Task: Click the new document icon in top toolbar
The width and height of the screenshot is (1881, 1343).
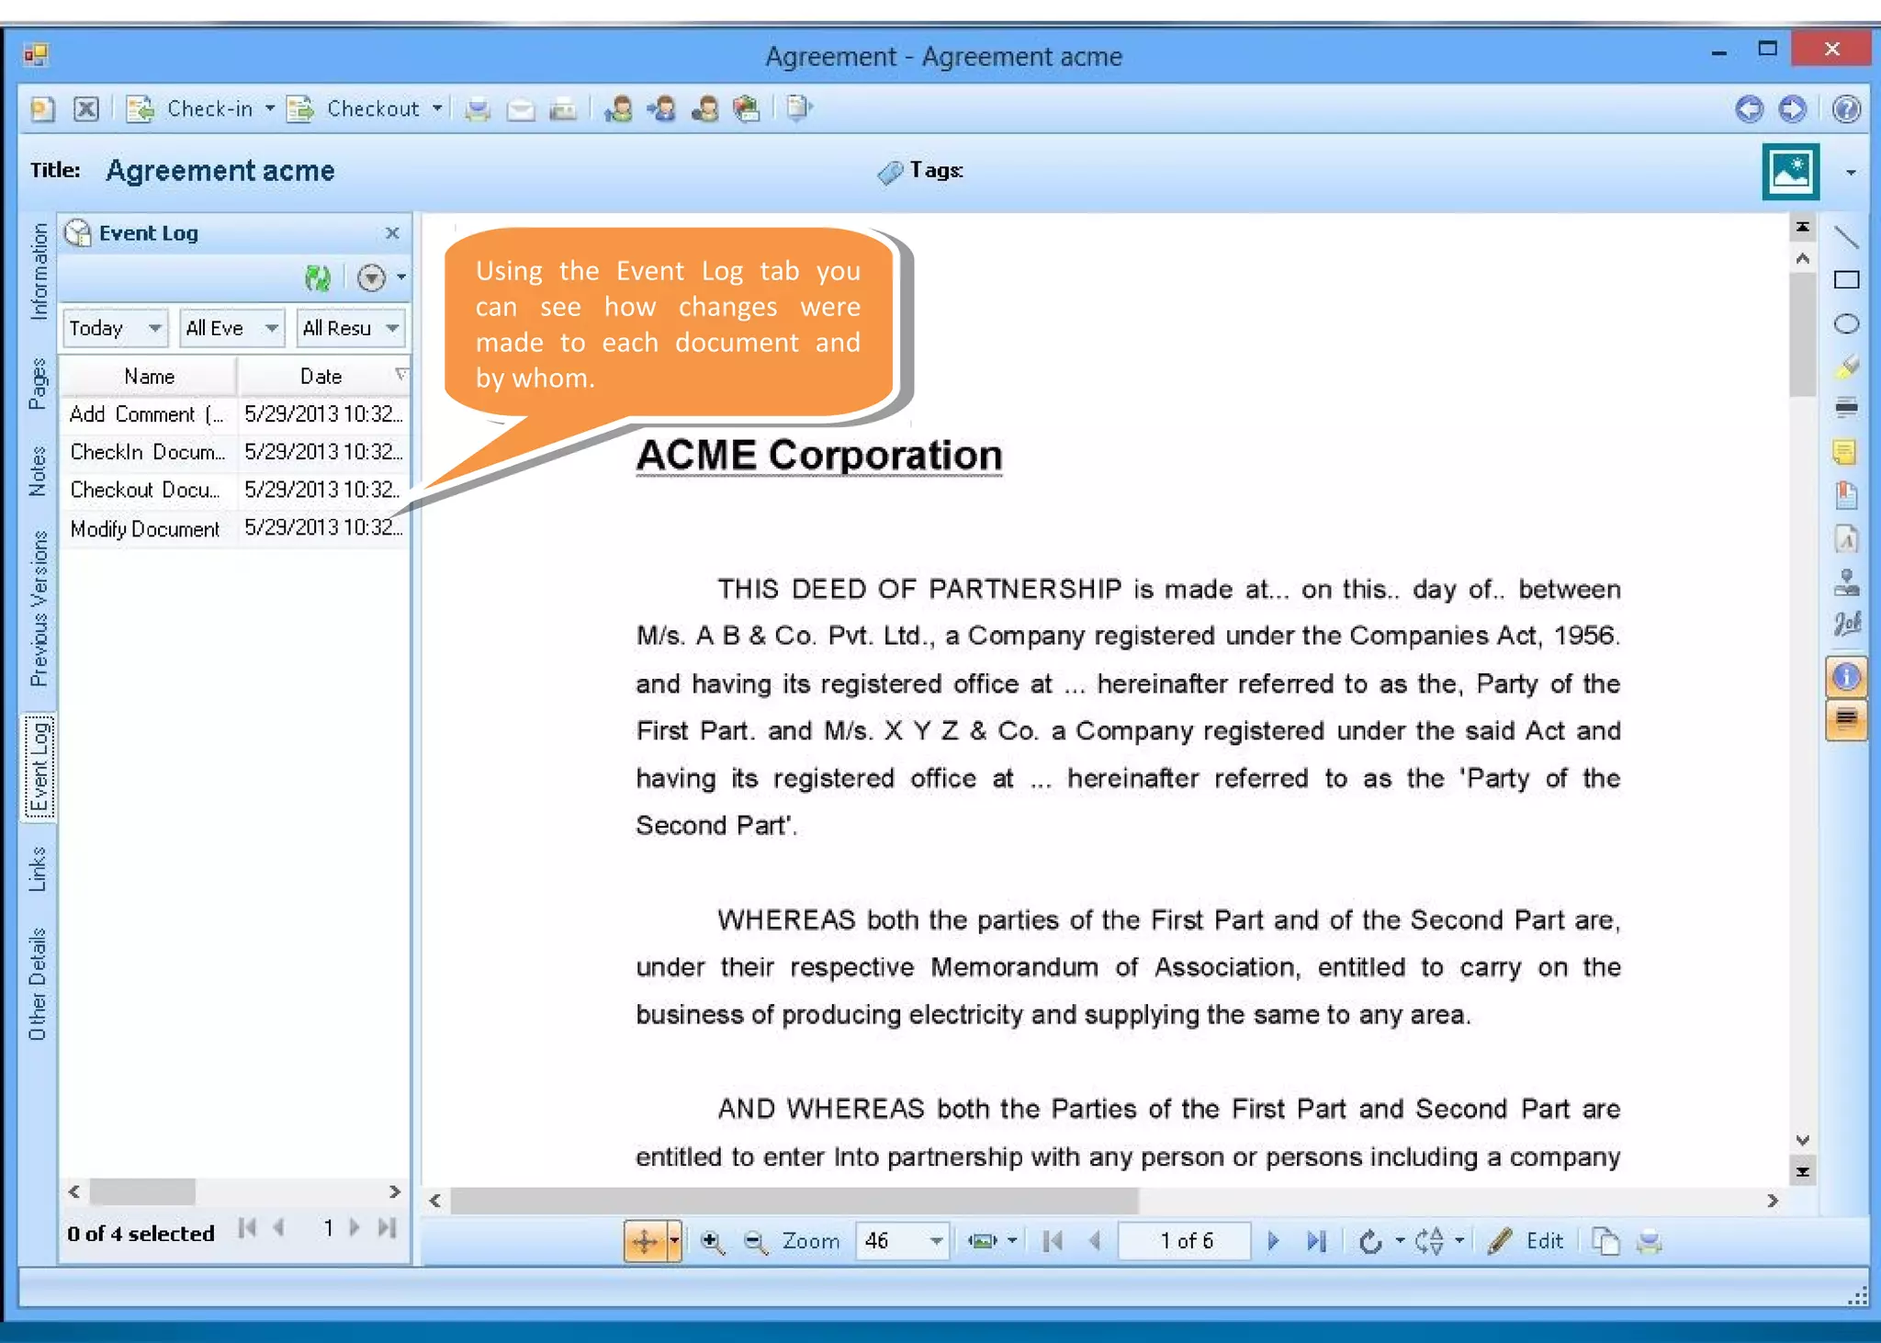Action: coord(42,109)
